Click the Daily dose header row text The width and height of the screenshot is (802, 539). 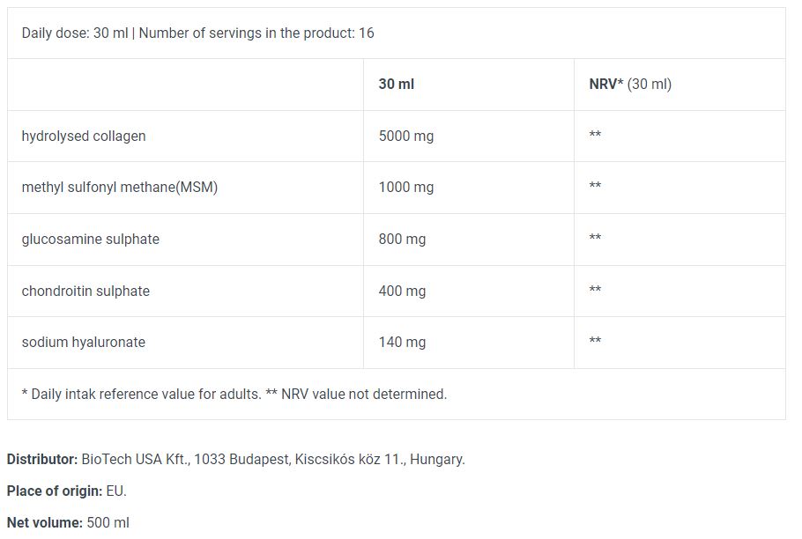pos(197,33)
